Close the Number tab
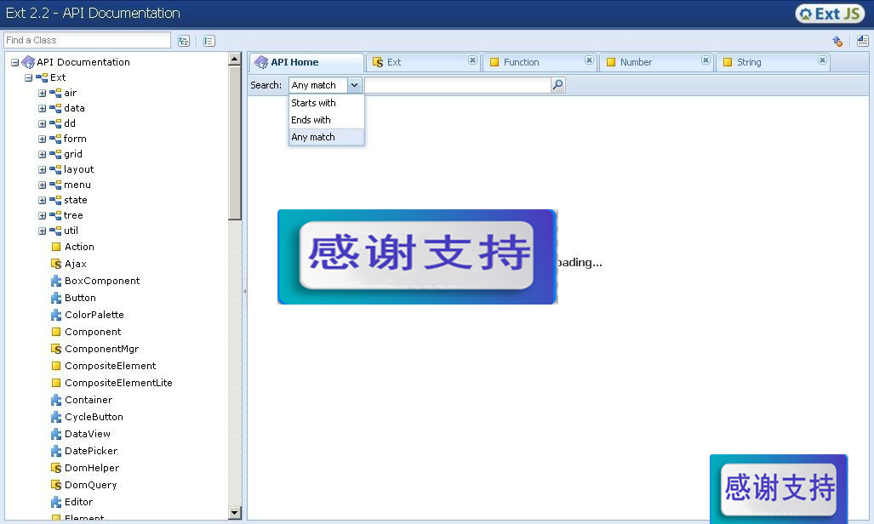 (705, 60)
